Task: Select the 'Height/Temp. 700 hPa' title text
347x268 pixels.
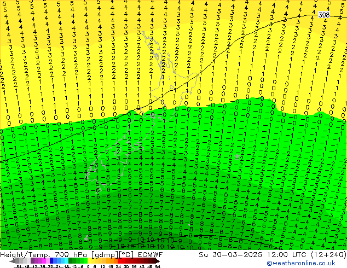Action: point(44,255)
